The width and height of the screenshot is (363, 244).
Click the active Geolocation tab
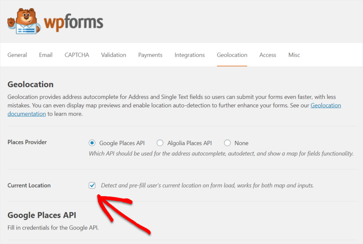pyautogui.click(x=232, y=55)
